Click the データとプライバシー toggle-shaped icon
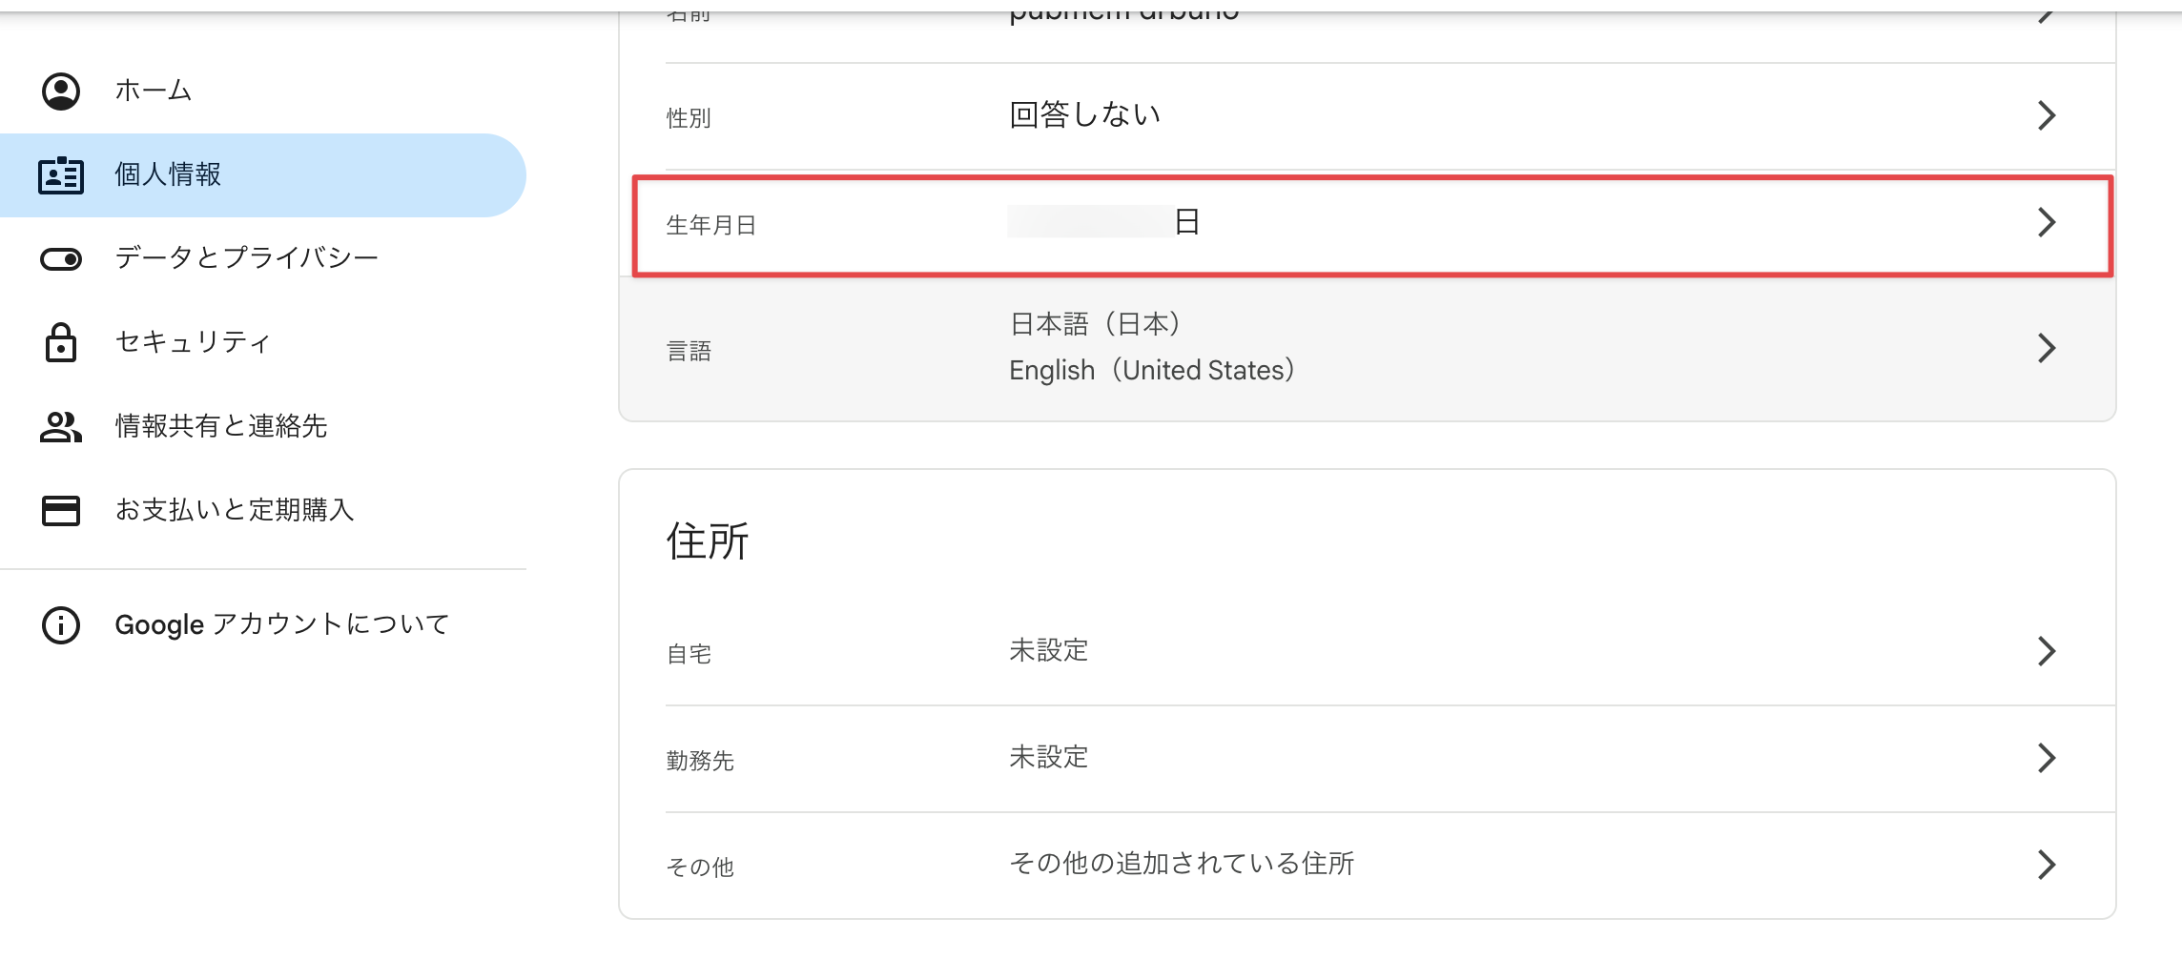This screenshot has width=2182, height=959. 61,259
